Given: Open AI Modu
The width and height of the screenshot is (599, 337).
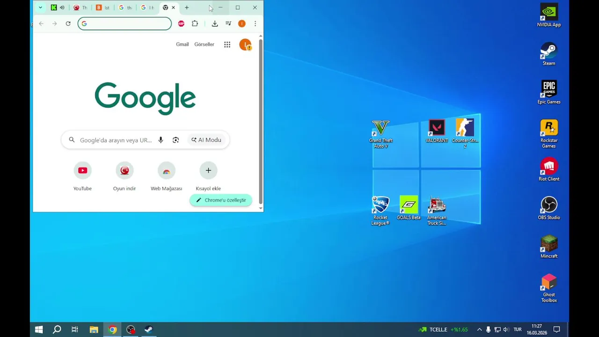Looking at the screenshot, I should click(206, 140).
